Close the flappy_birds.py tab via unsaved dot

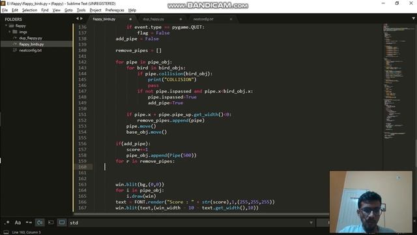(130, 19)
